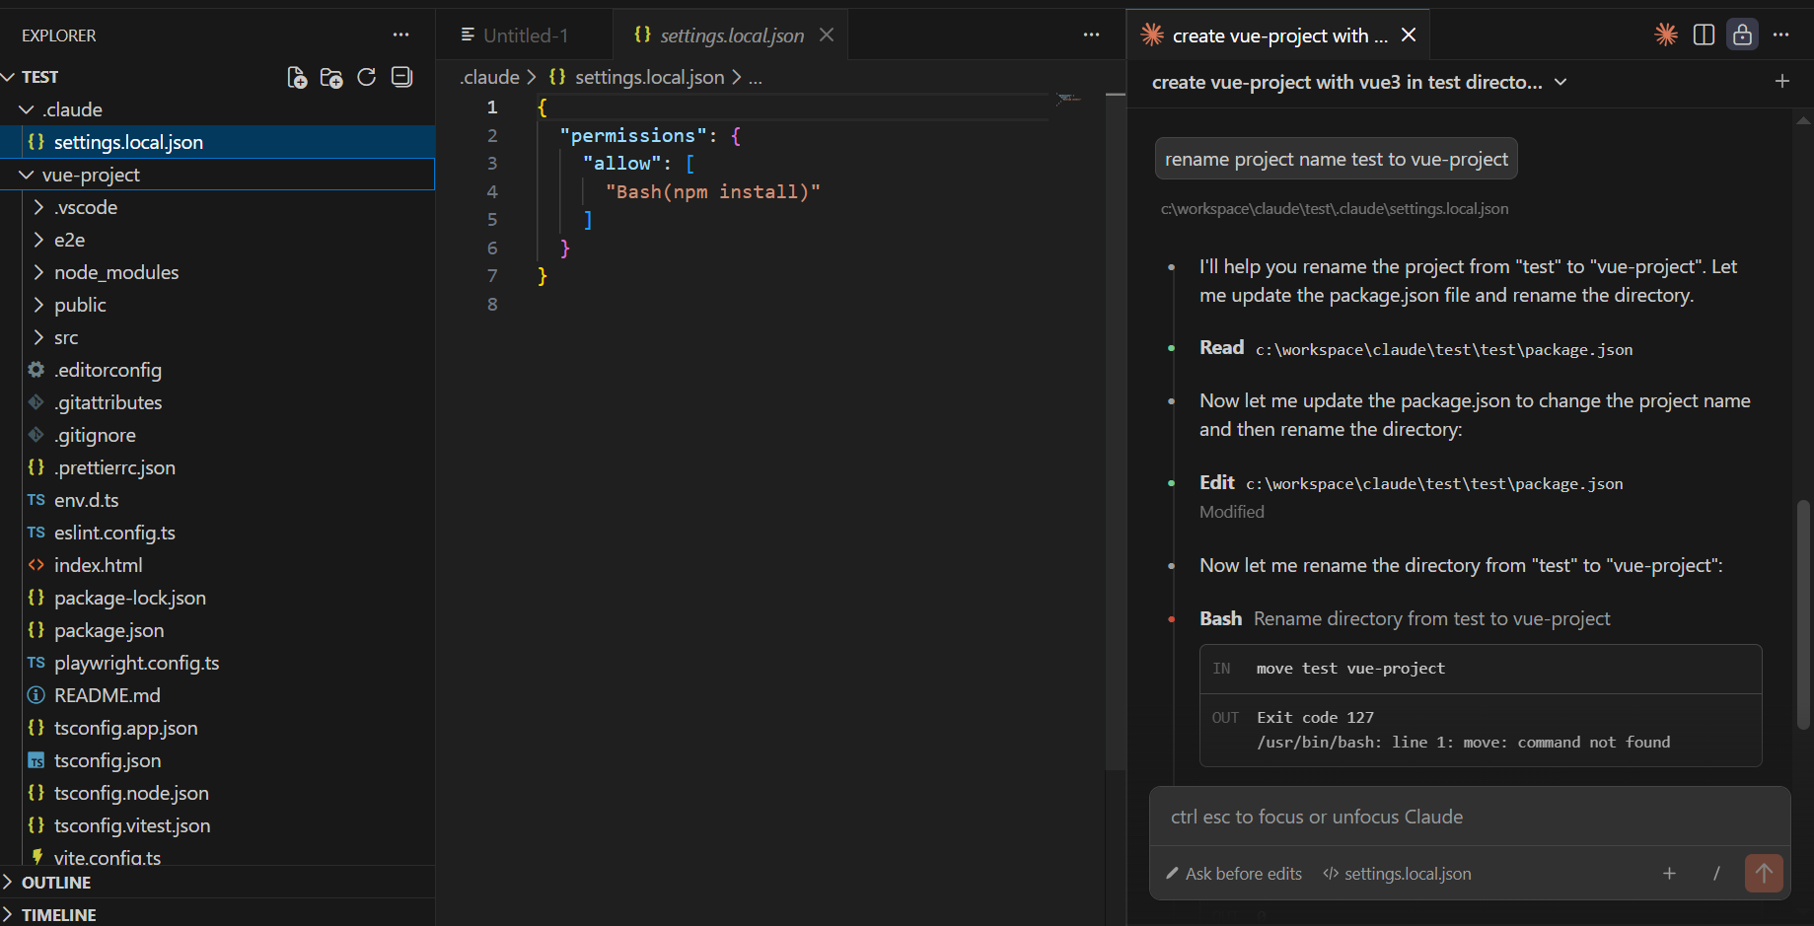Toggle Ask before edits mode
The width and height of the screenshot is (1814, 926).
pos(1234,874)
